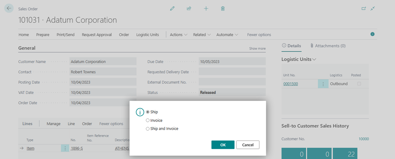
Task: Click the trash delete icon
Action: [x=223, y=9]
